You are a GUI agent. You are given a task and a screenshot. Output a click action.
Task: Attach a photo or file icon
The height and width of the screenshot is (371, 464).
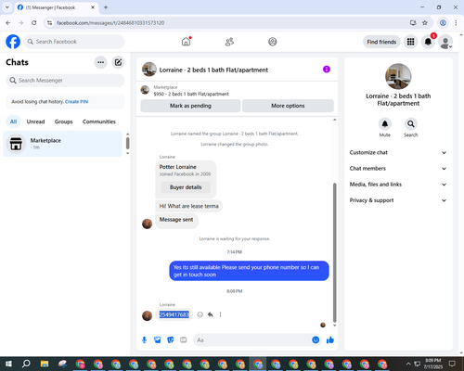(x=158, y=340)
